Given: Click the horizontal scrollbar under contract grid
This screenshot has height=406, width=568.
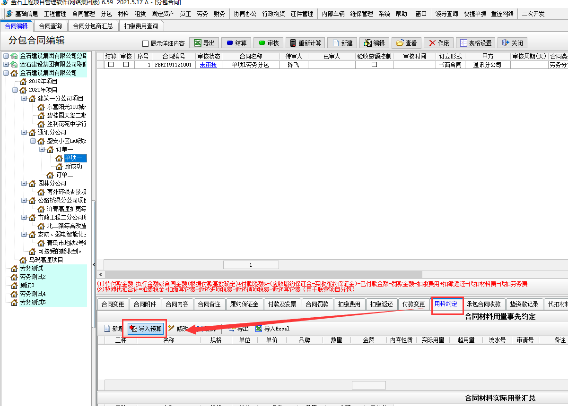Looking at the screenshot, I should click(x=263, y=274).
